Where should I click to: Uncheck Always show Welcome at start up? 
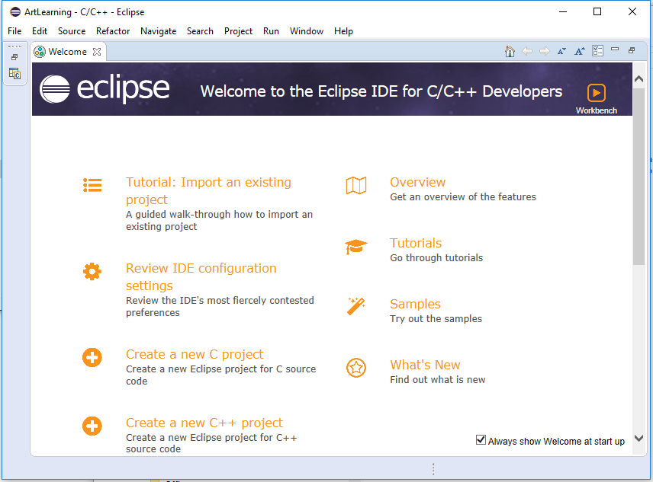481,439
